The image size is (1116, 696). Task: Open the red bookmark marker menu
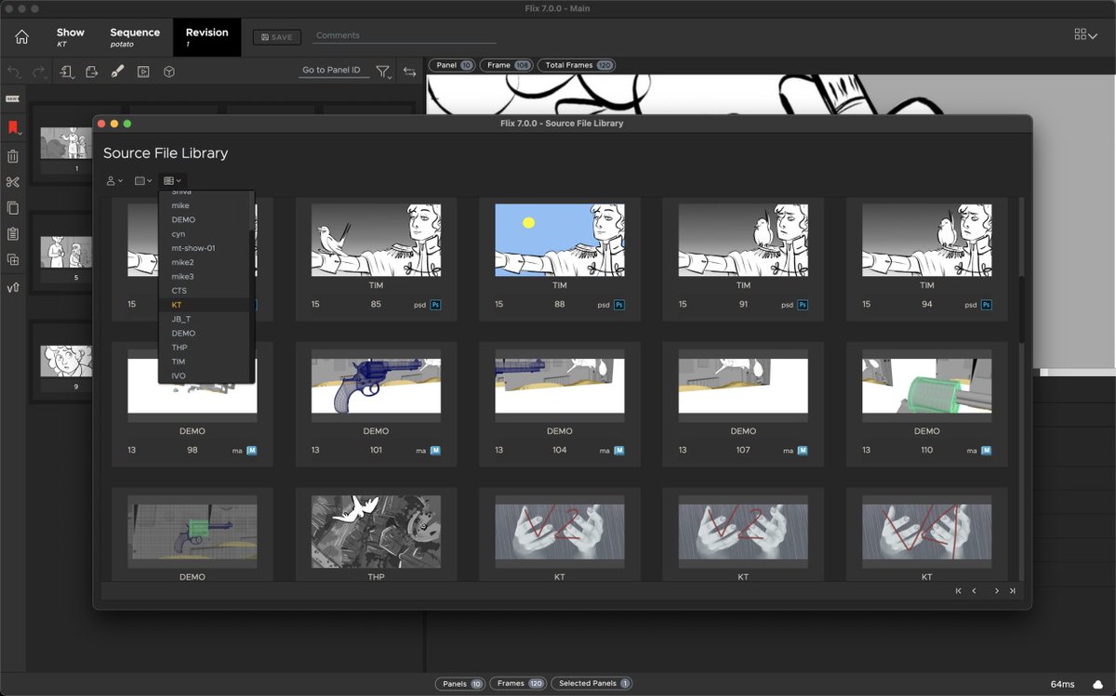point(13,128)
